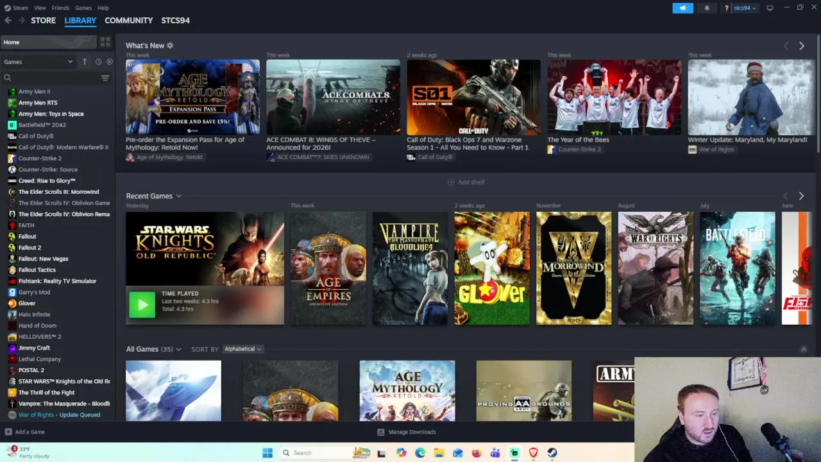Open Recent Games shelf dropdown
The height and width of the screenshot is (462, 821).
click(x=178, y=196)
